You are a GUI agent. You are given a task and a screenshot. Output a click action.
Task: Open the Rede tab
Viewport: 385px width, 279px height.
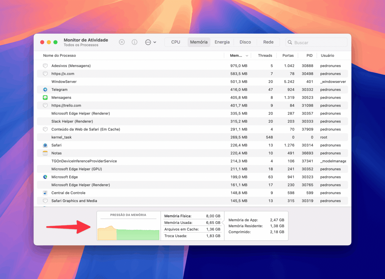268,42
